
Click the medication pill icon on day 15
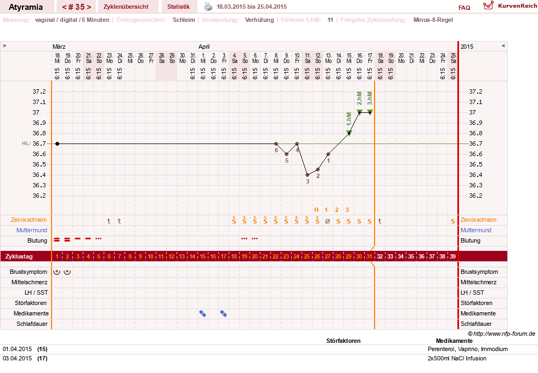click(x=203, y=313)
